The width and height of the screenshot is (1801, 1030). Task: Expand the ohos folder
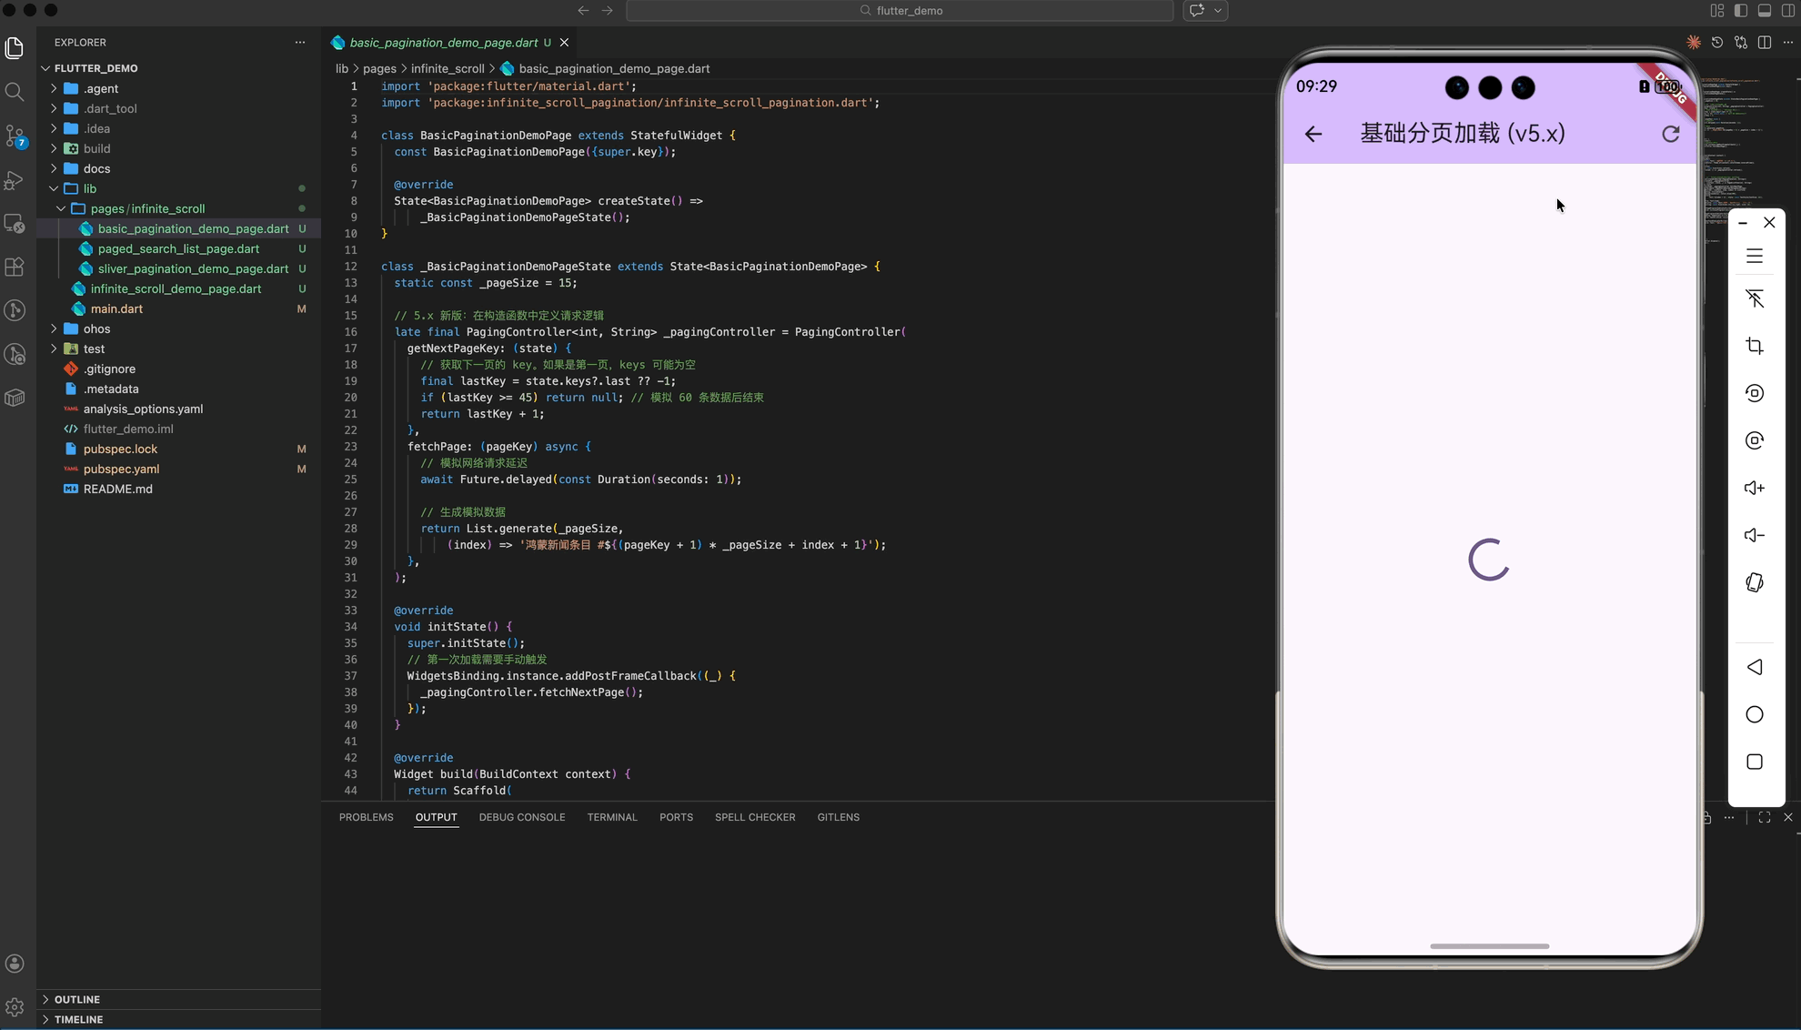click(96, 328)
